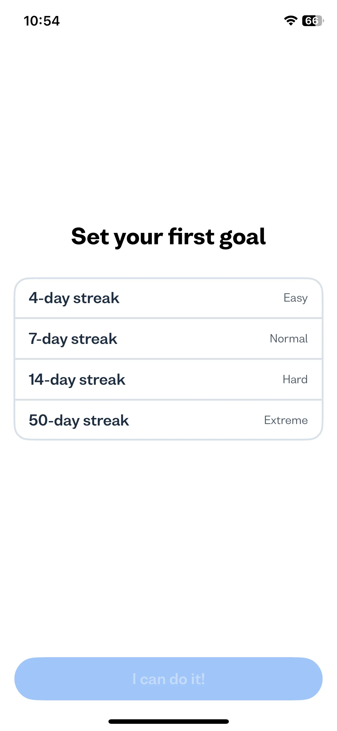Tap the Hard difficulty label
Image resolution: width=337 pixels, height=731 pixels.
click(x=295, y=380)
